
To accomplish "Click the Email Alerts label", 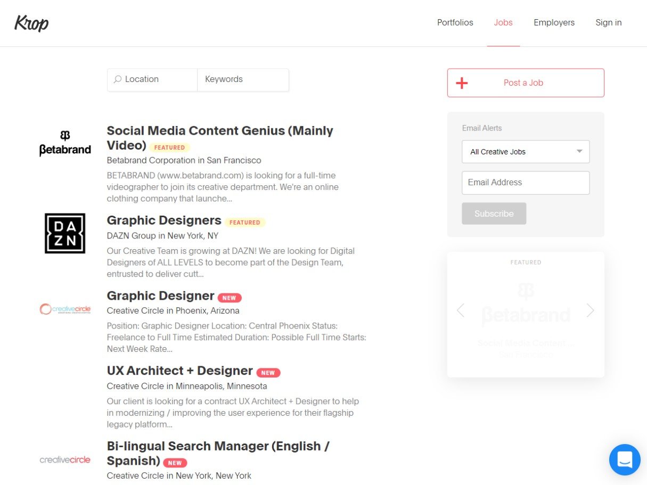I will [x=482, y=128].
